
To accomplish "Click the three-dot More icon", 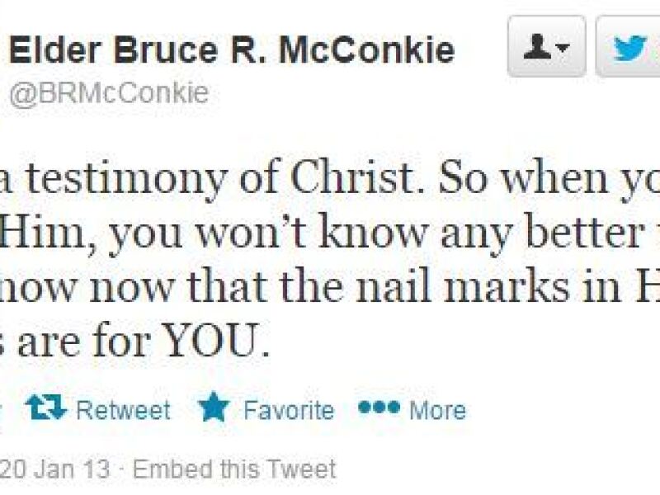I will pos(378,408).
